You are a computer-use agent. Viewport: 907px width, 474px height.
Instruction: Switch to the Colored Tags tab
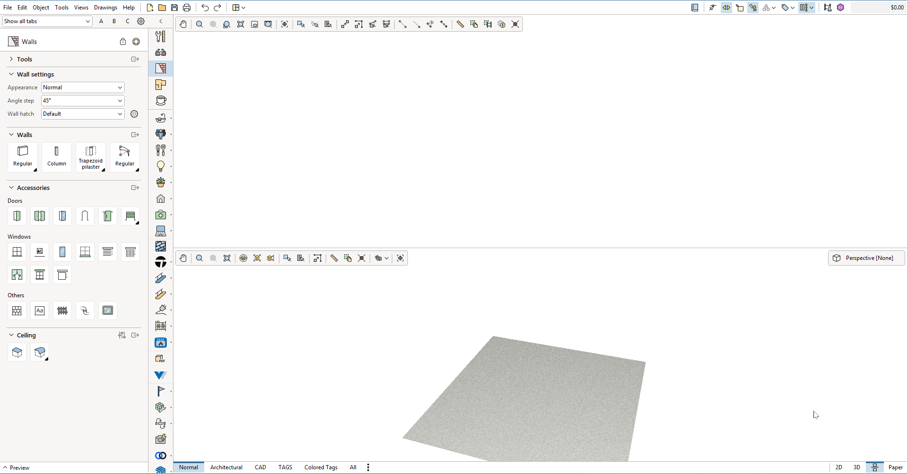click(321, 467)
